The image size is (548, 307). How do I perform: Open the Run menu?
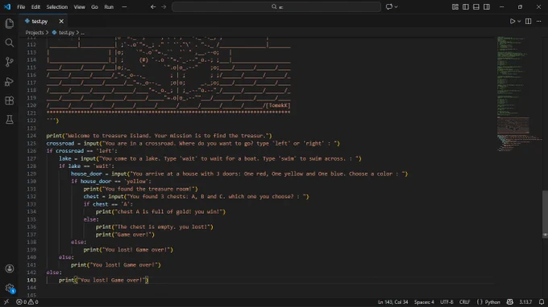pyautogui.click(x=109, y=6)
